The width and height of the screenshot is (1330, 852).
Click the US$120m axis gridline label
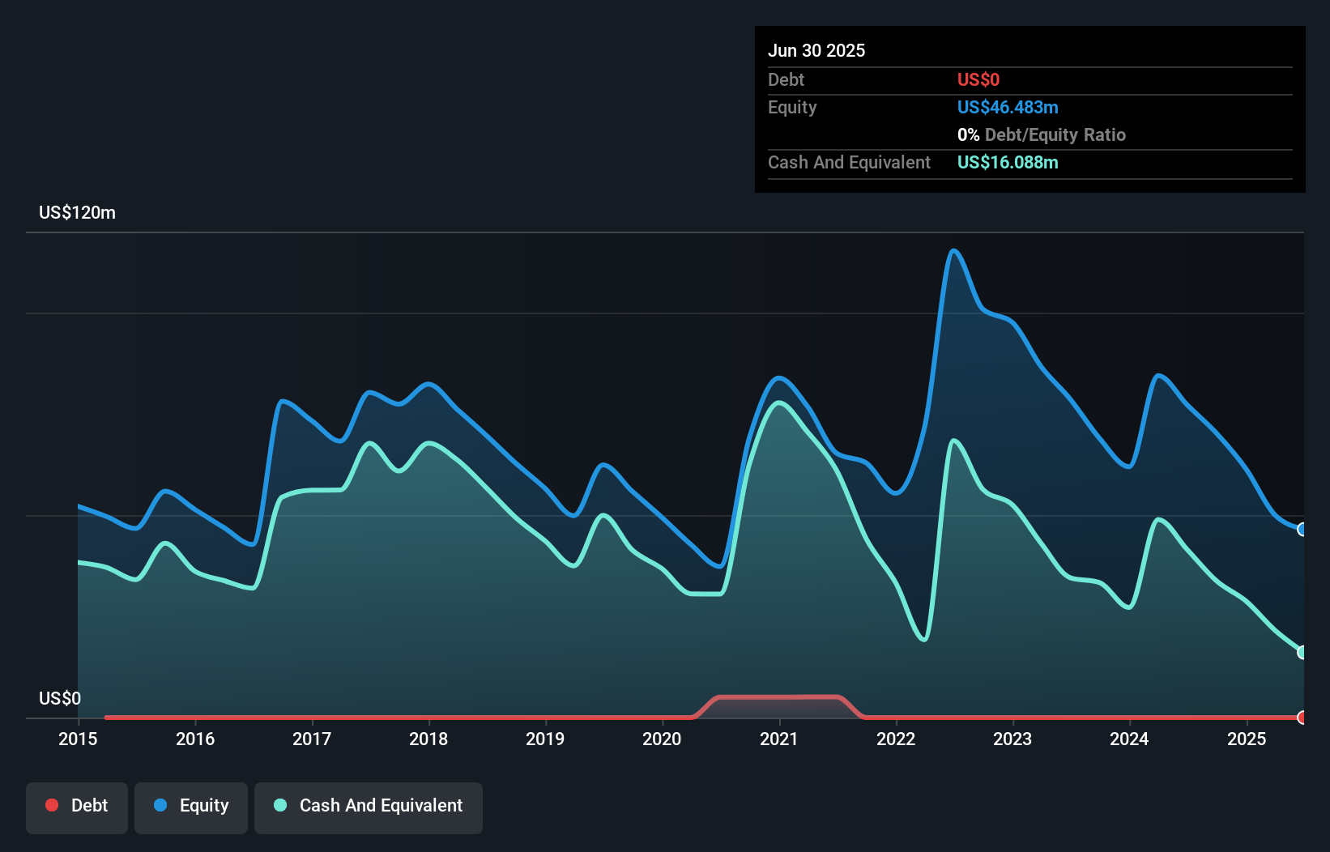pyautogui.click(x=77, y=212)
